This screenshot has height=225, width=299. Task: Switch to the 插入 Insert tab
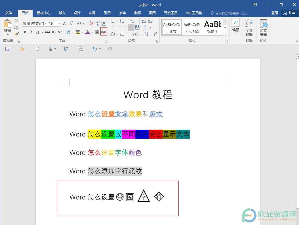(62, 13)
